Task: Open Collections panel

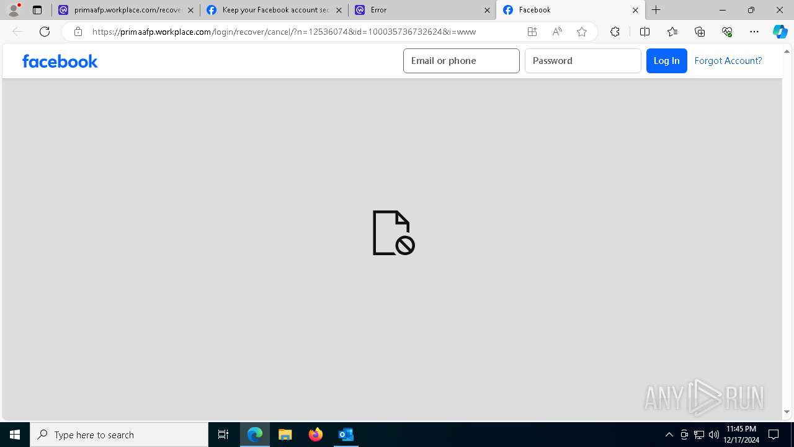Action: tap(700, 32)
